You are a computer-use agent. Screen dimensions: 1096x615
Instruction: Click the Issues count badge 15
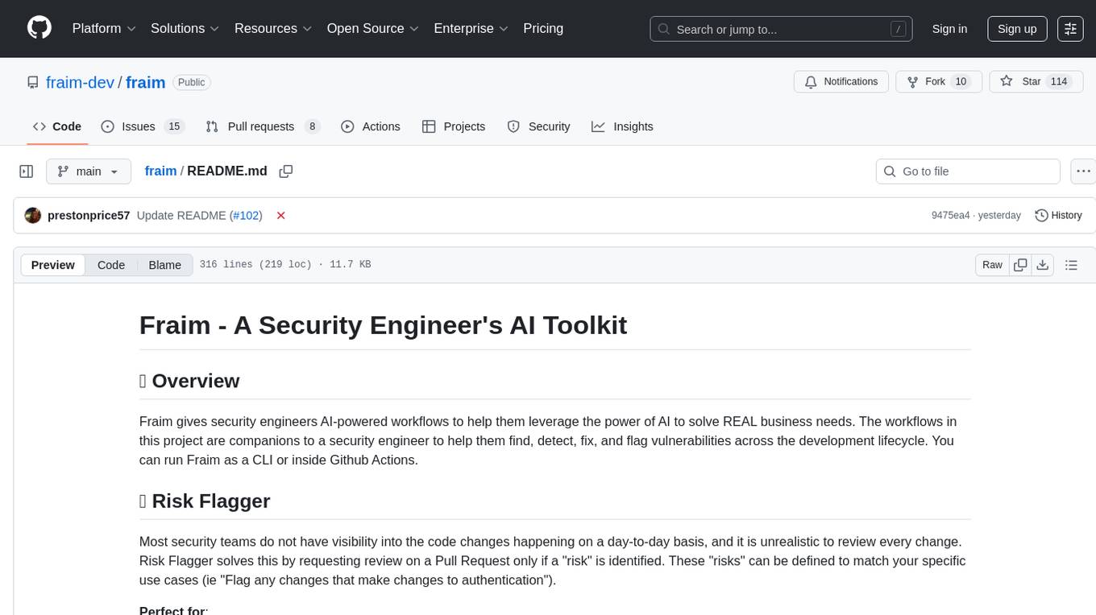coord(173,126)
